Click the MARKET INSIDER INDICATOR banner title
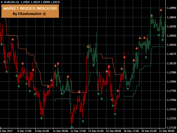The height and width of the screenshot is (133, 177). (30, 8)
